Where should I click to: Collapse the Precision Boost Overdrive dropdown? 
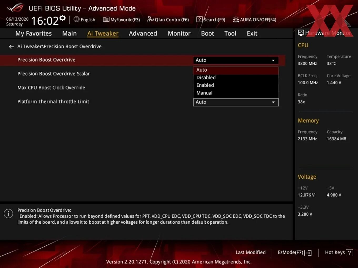(236, 60)
